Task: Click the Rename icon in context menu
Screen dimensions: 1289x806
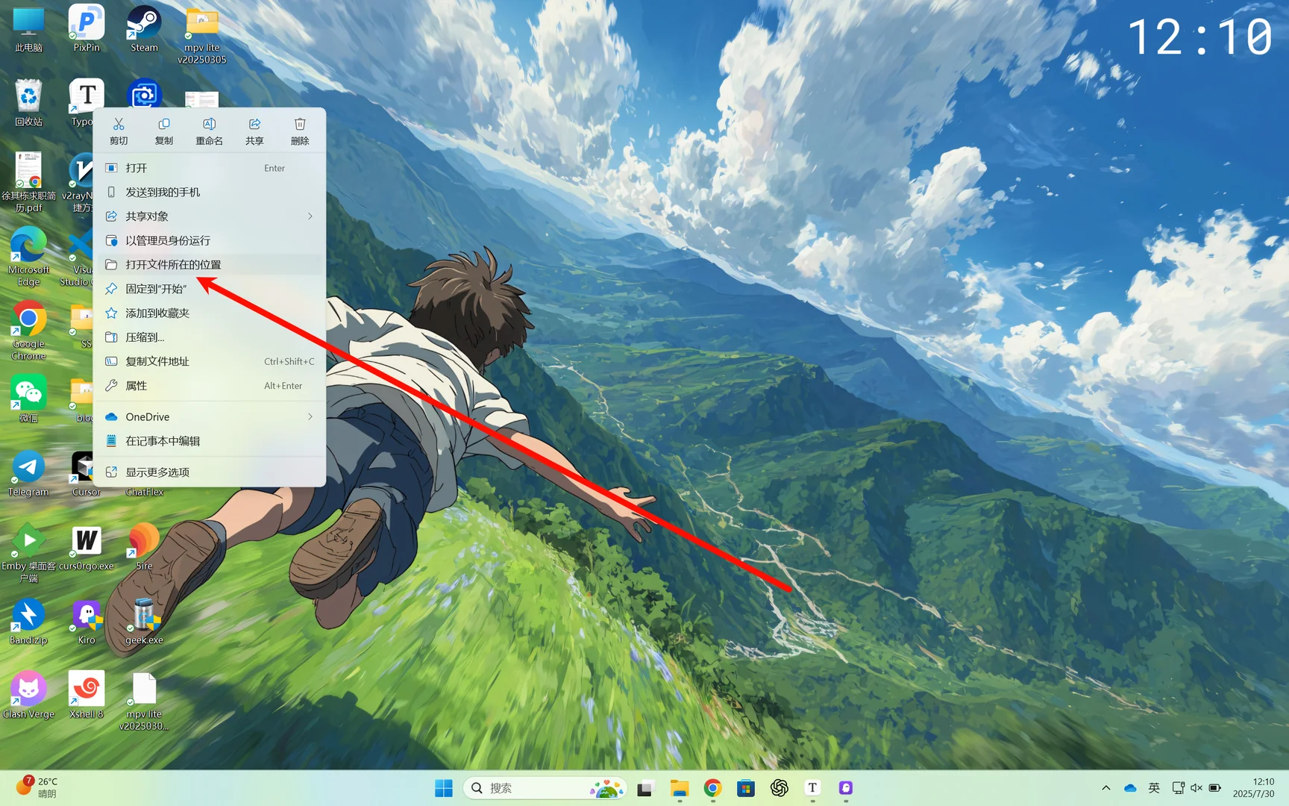Action: 210,131
